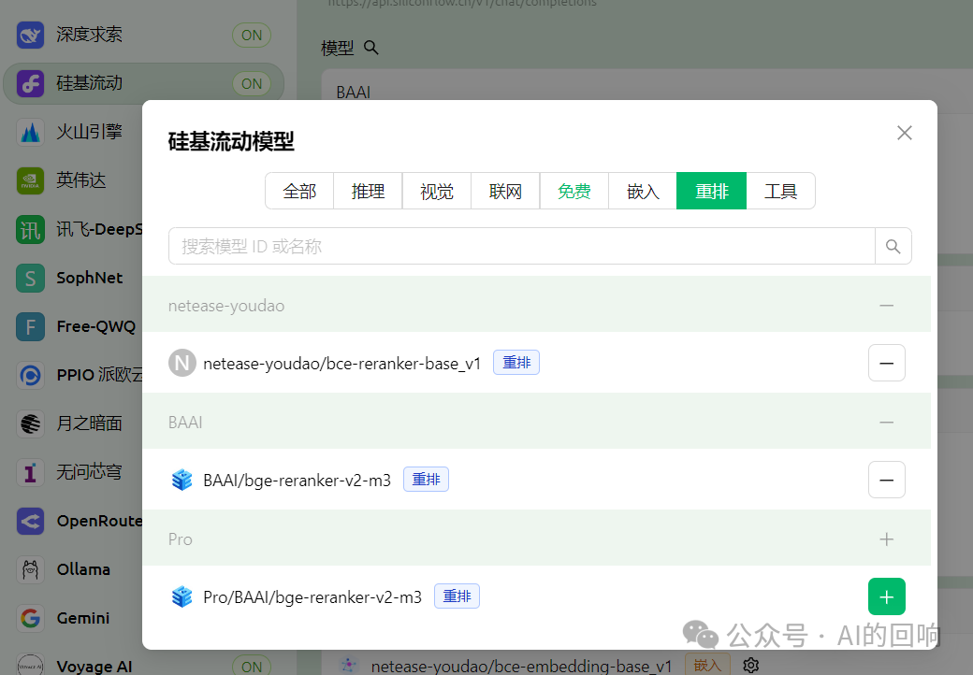This screenshot has height=675, width=973.
Task: Remove BAAI/bge-reranker-v2-m3 with minus button
Action: click(x=886, y=480)
